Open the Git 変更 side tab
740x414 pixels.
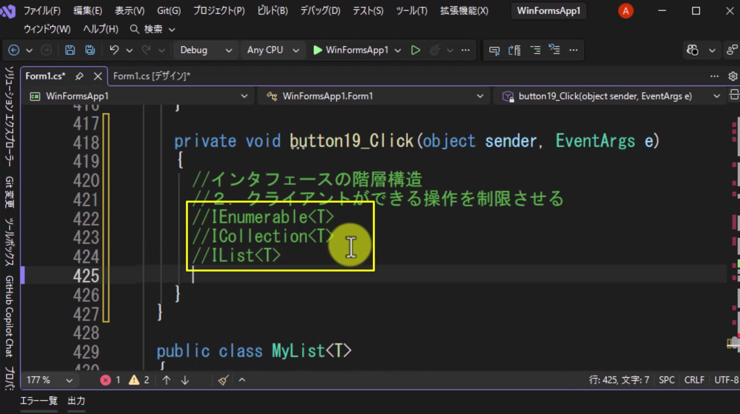coord(9,192)
